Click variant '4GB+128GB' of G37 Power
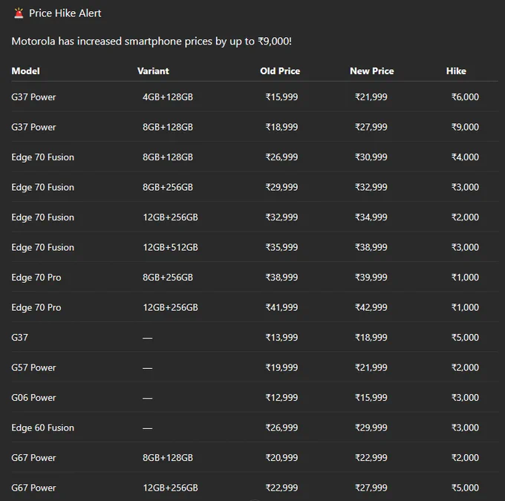Image resolution: width=505 pixels, height=501 pixels. click(168, 97)
